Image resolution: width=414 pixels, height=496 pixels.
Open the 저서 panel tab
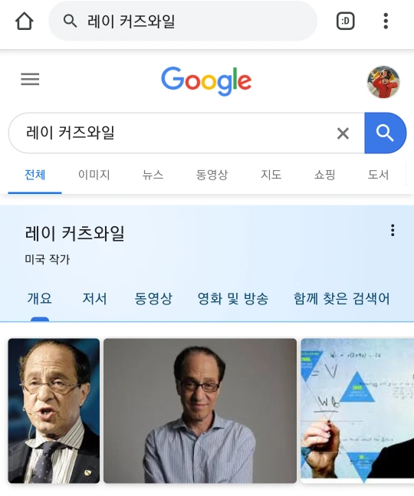pyautogui.click(x=94, y=298)
